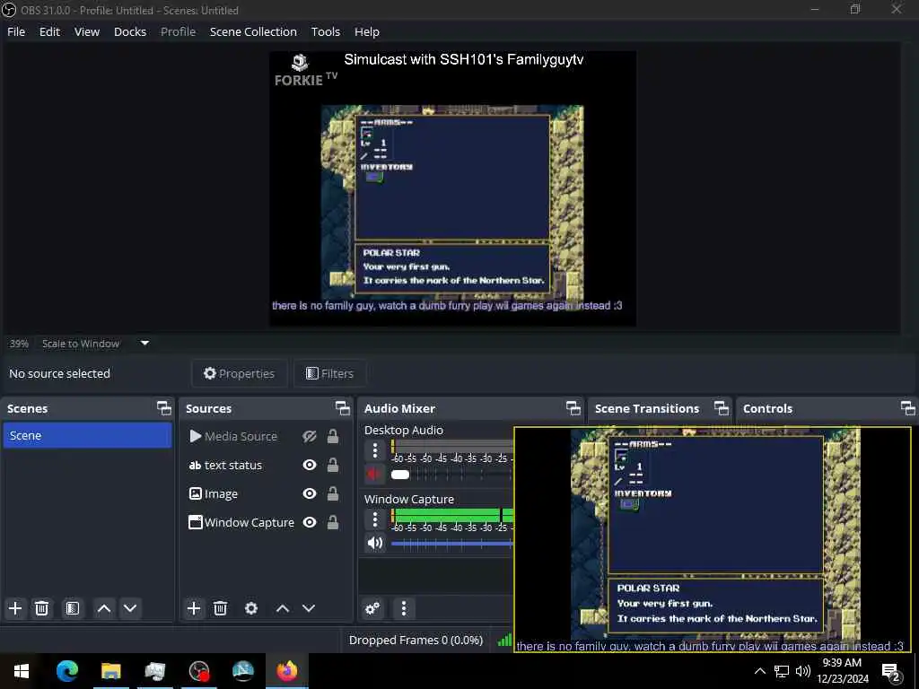Click Dropped Frames status text

tap(416, 641)
